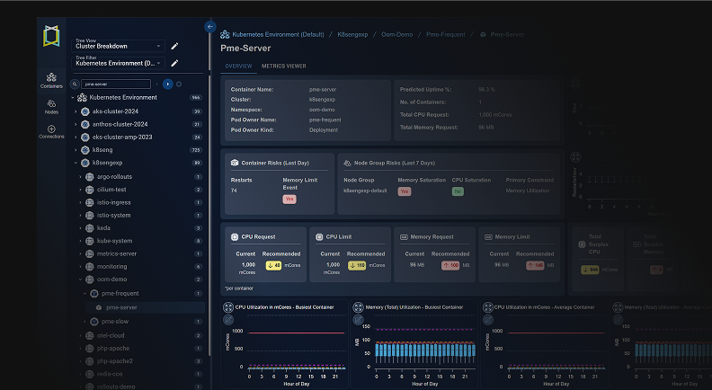Switch to the Metrics Viewer tab
Viewport: 712px width, 390px height.
click(283, 66)
